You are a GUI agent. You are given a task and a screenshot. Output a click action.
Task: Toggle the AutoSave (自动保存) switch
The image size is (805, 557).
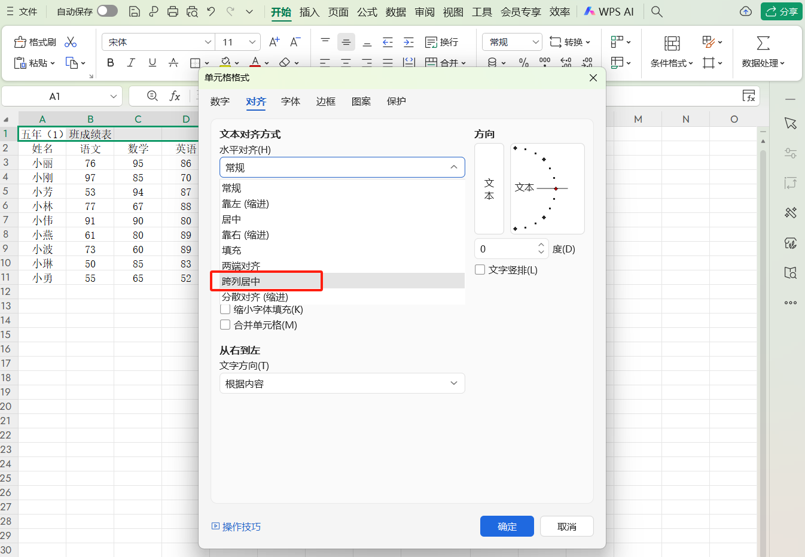tap(107, 11)
